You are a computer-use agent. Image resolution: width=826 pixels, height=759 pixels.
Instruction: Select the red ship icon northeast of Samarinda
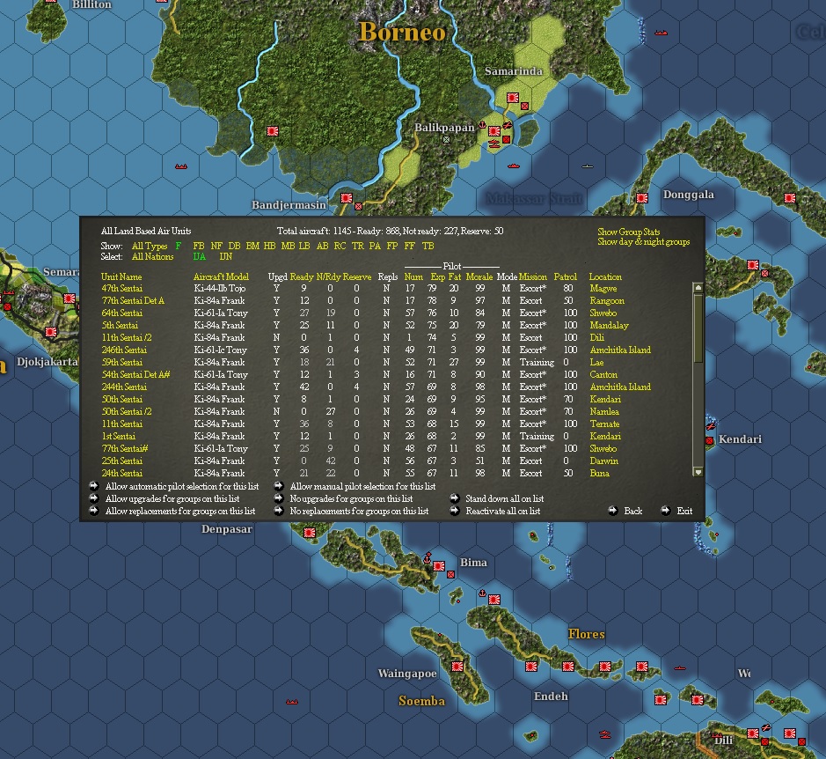coord(662,33)
